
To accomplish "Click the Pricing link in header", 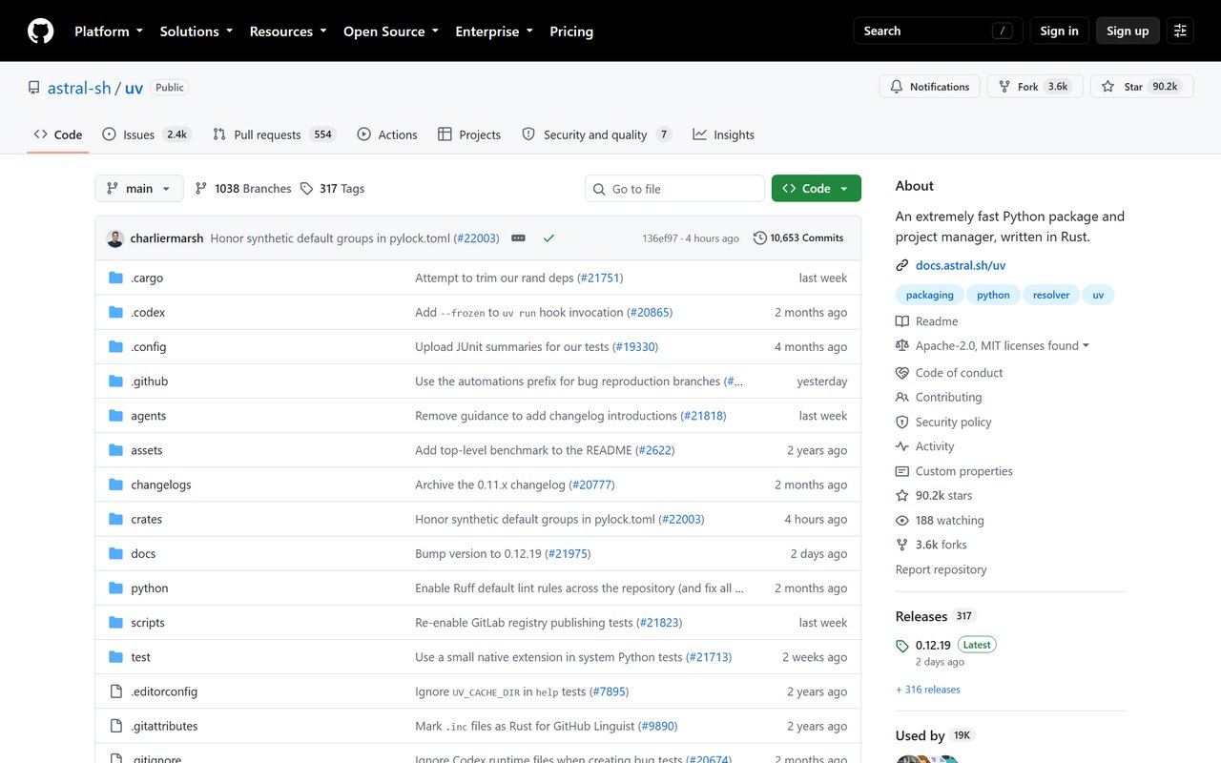I will point(571,31).
